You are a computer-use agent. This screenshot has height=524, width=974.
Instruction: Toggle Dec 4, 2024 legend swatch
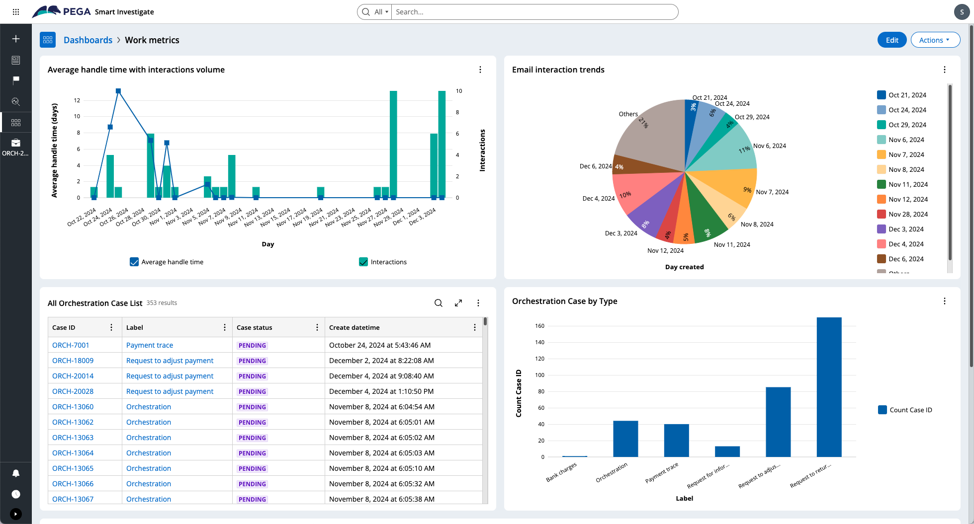click(882, 244)
